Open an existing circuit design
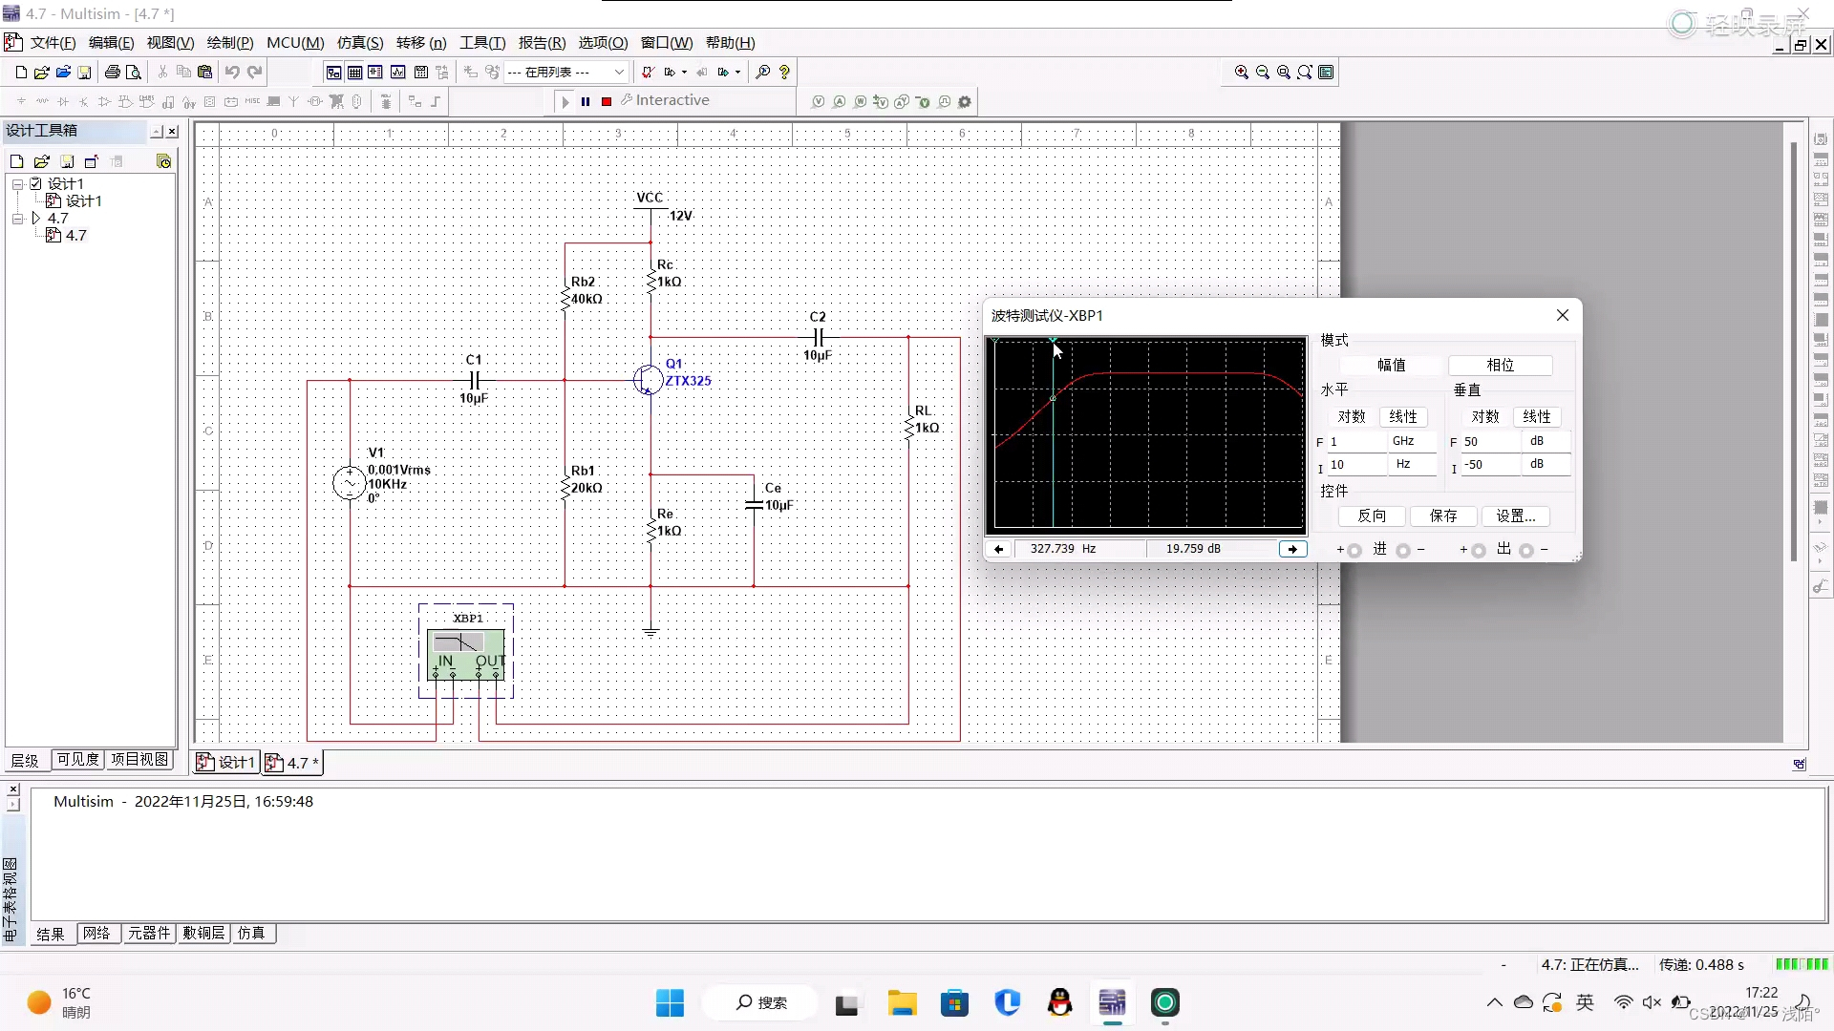The width and height of the screenshot is (1834, 1031). pos(41,72)
